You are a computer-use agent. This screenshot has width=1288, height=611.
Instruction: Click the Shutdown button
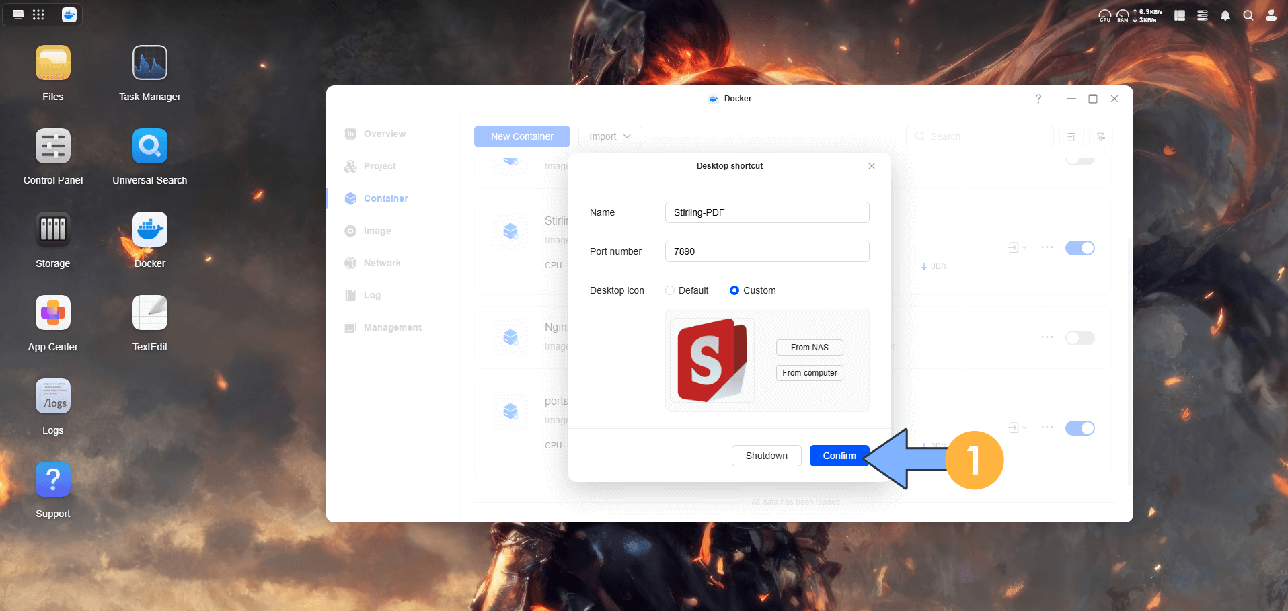[x=767, y=456]
